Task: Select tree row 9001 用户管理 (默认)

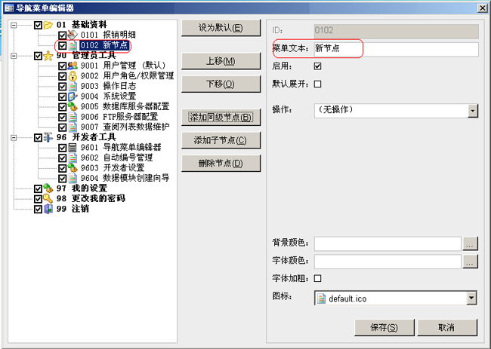Action: 122,66
